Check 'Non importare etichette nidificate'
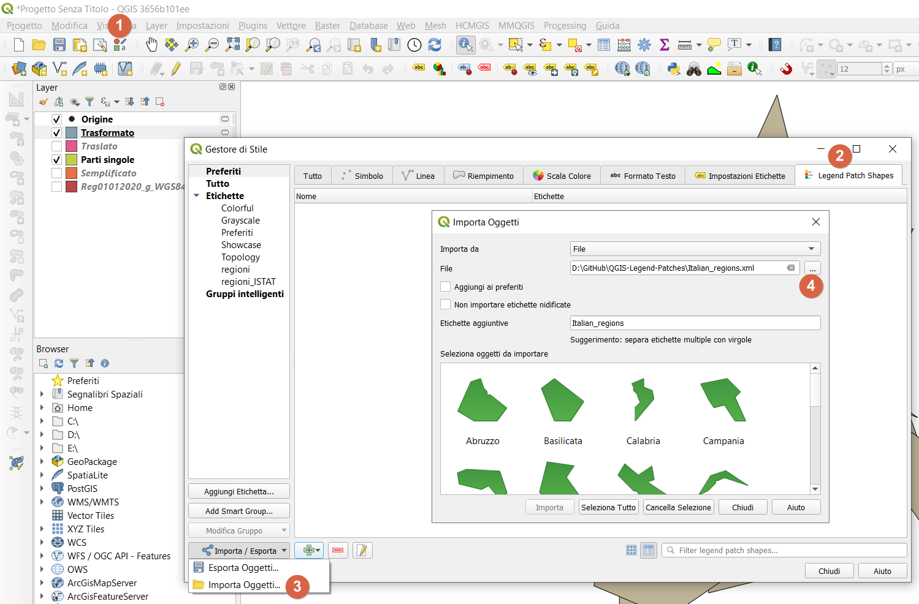The height and width of the screenshot is (604, 919). [x=446, y=304]
